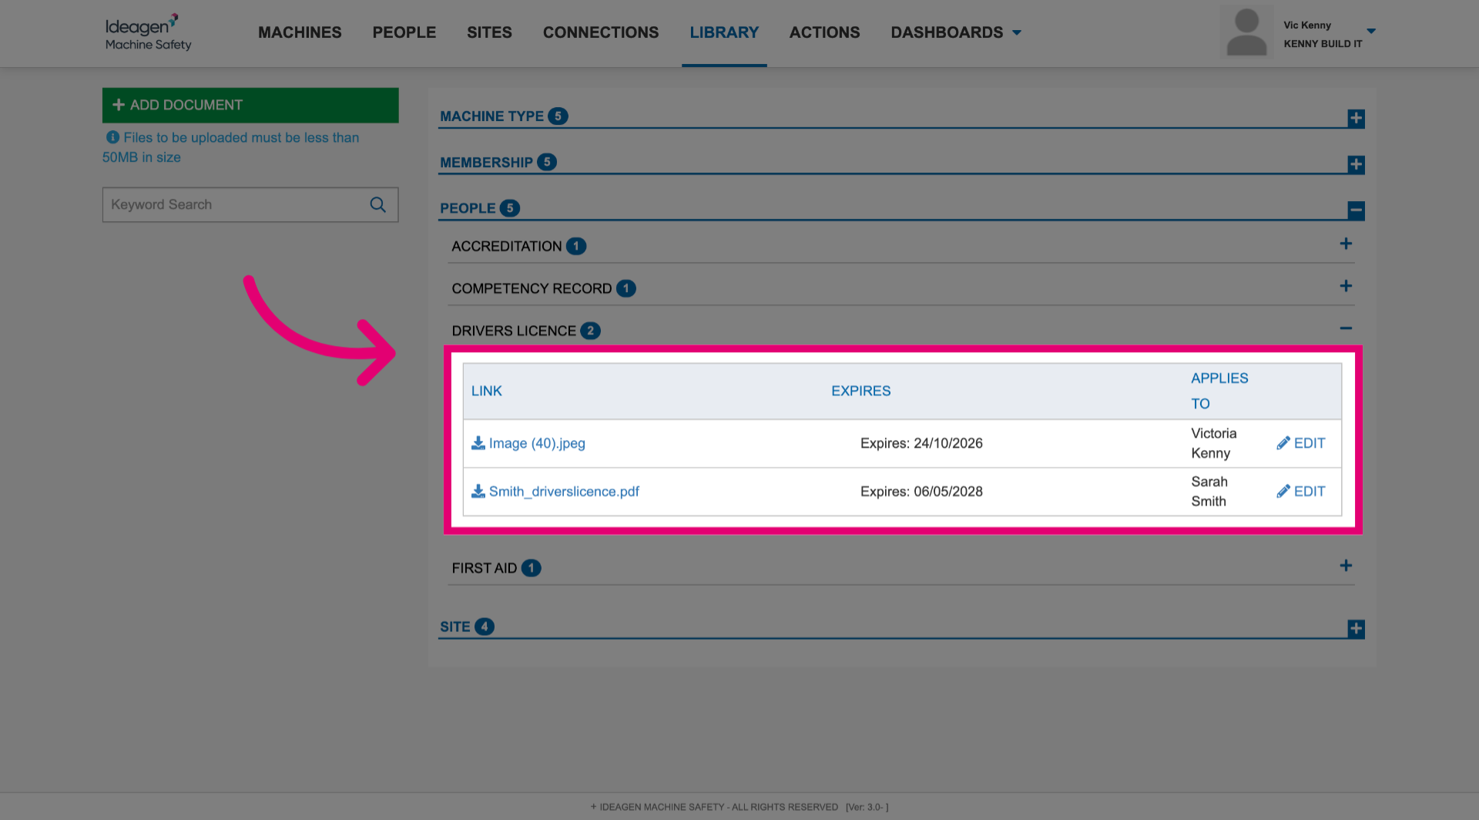Click pencil icon in Victoria Kenny row
The width and height of the screenshot is (1479, 820).
pyautogui.click(x=1283, y=443)
